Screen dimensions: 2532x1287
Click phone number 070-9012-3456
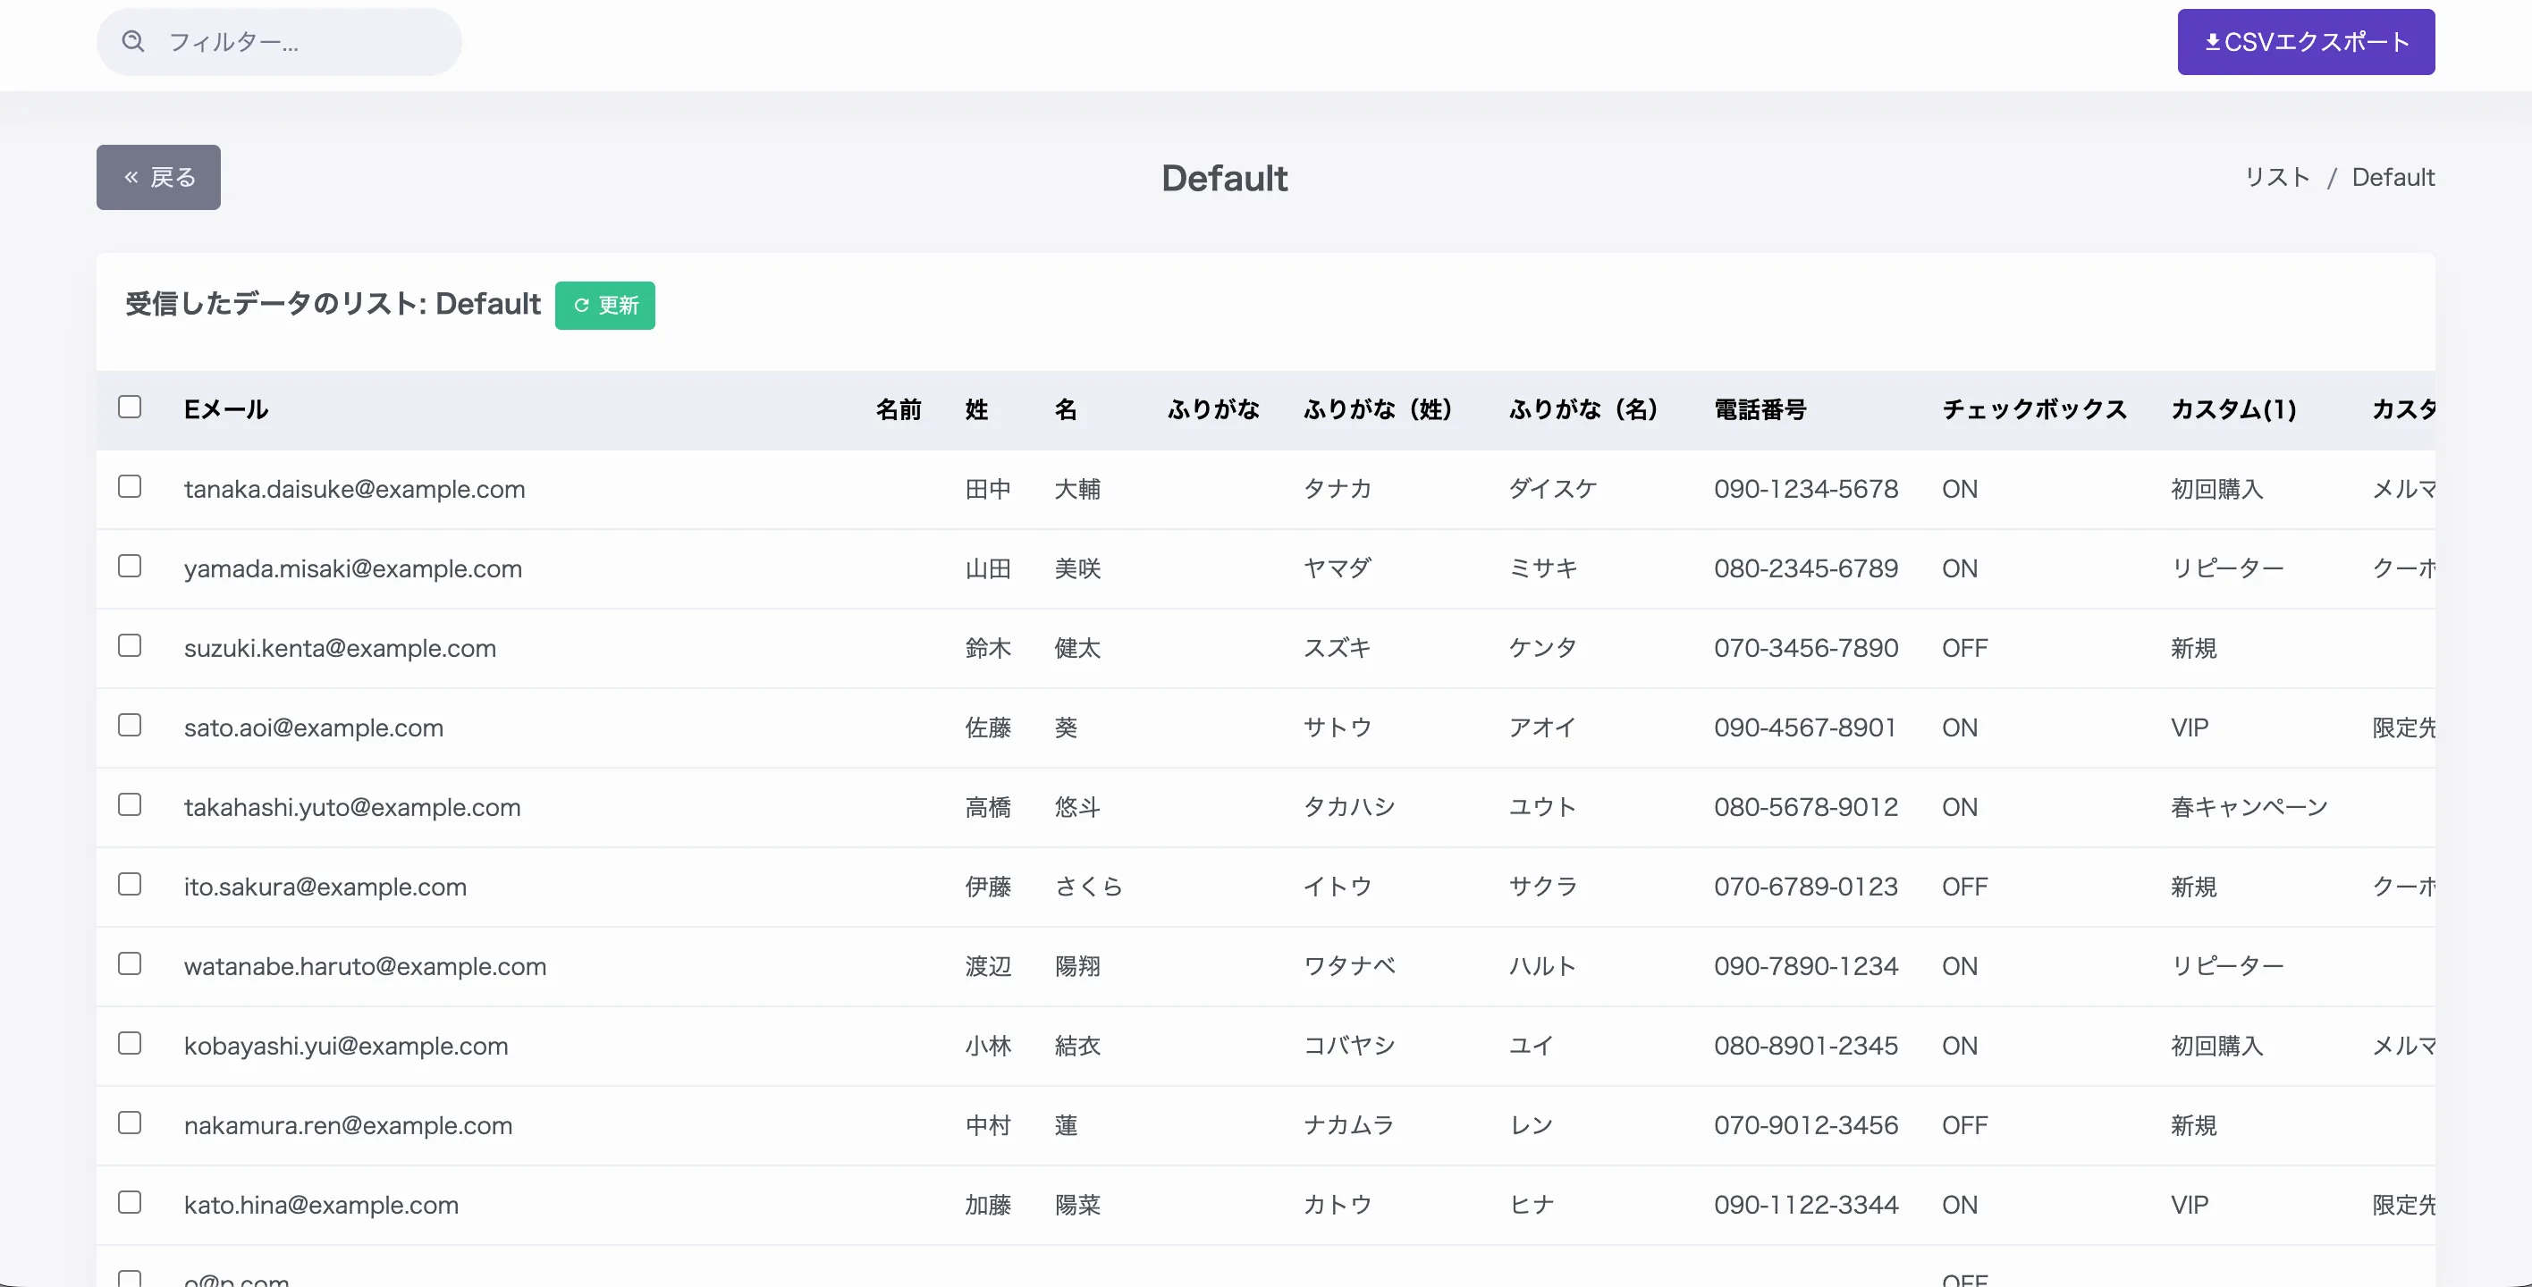[1806, 1126]
